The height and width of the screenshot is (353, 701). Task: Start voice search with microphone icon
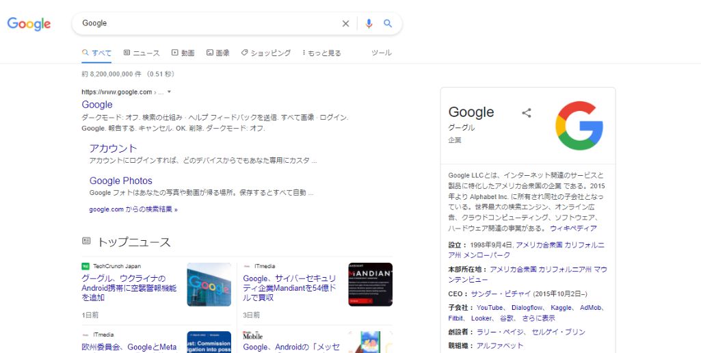[369, 24]
